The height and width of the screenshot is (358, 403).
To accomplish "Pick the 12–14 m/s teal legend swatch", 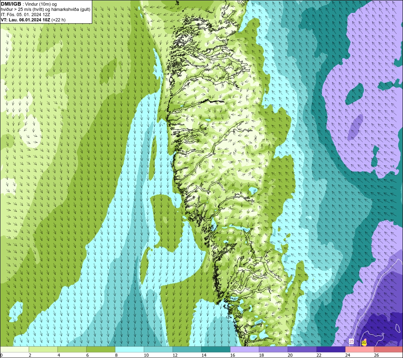I will point(187,350).
